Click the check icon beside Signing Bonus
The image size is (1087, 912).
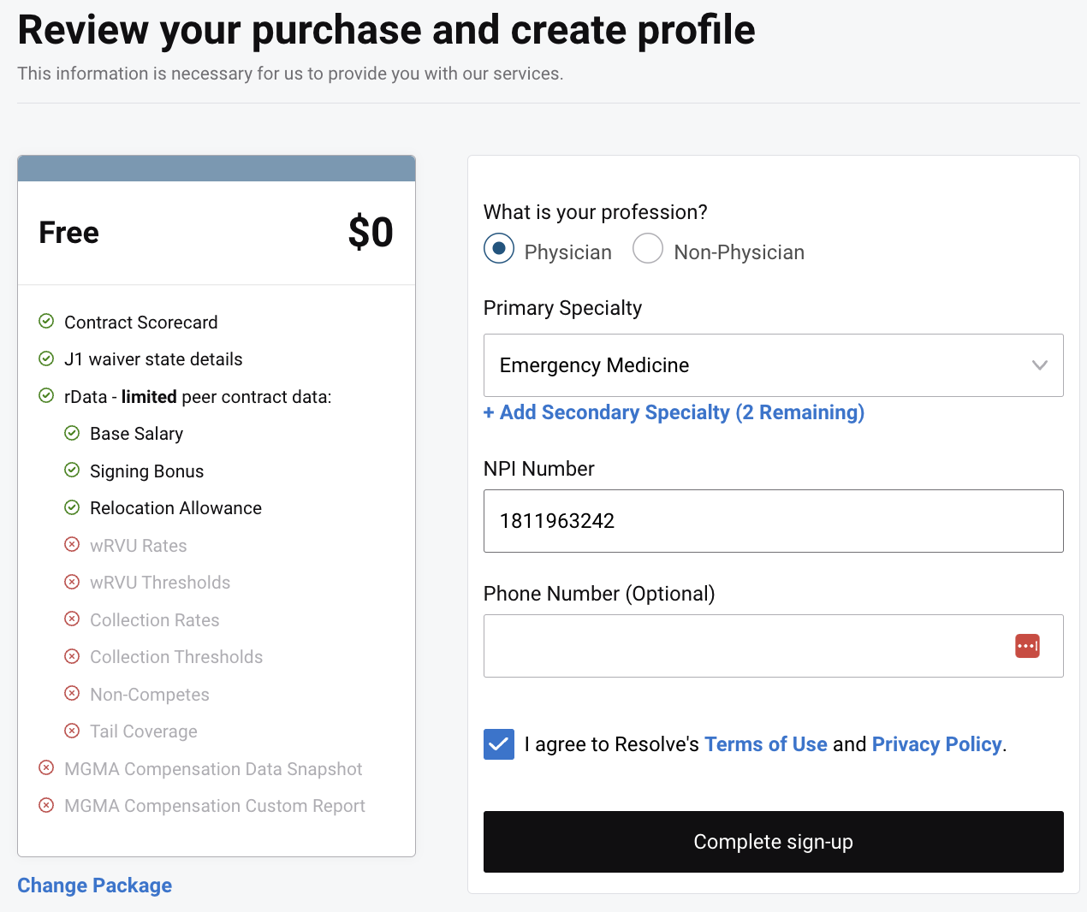(72, 471)
